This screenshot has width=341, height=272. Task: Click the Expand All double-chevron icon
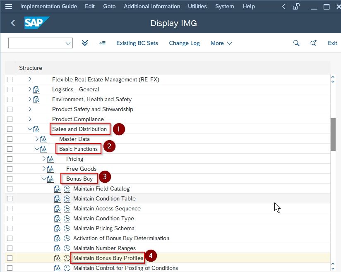85,43
